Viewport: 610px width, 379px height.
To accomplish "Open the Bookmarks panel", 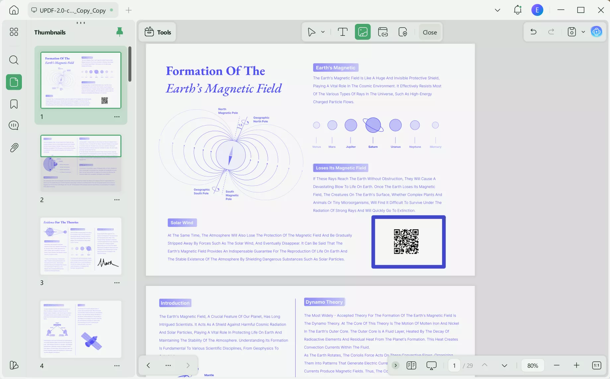I will pyautogui.click(x=14, y=104).
